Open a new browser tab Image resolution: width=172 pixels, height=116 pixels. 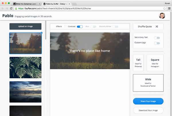[x=74, y=4]
